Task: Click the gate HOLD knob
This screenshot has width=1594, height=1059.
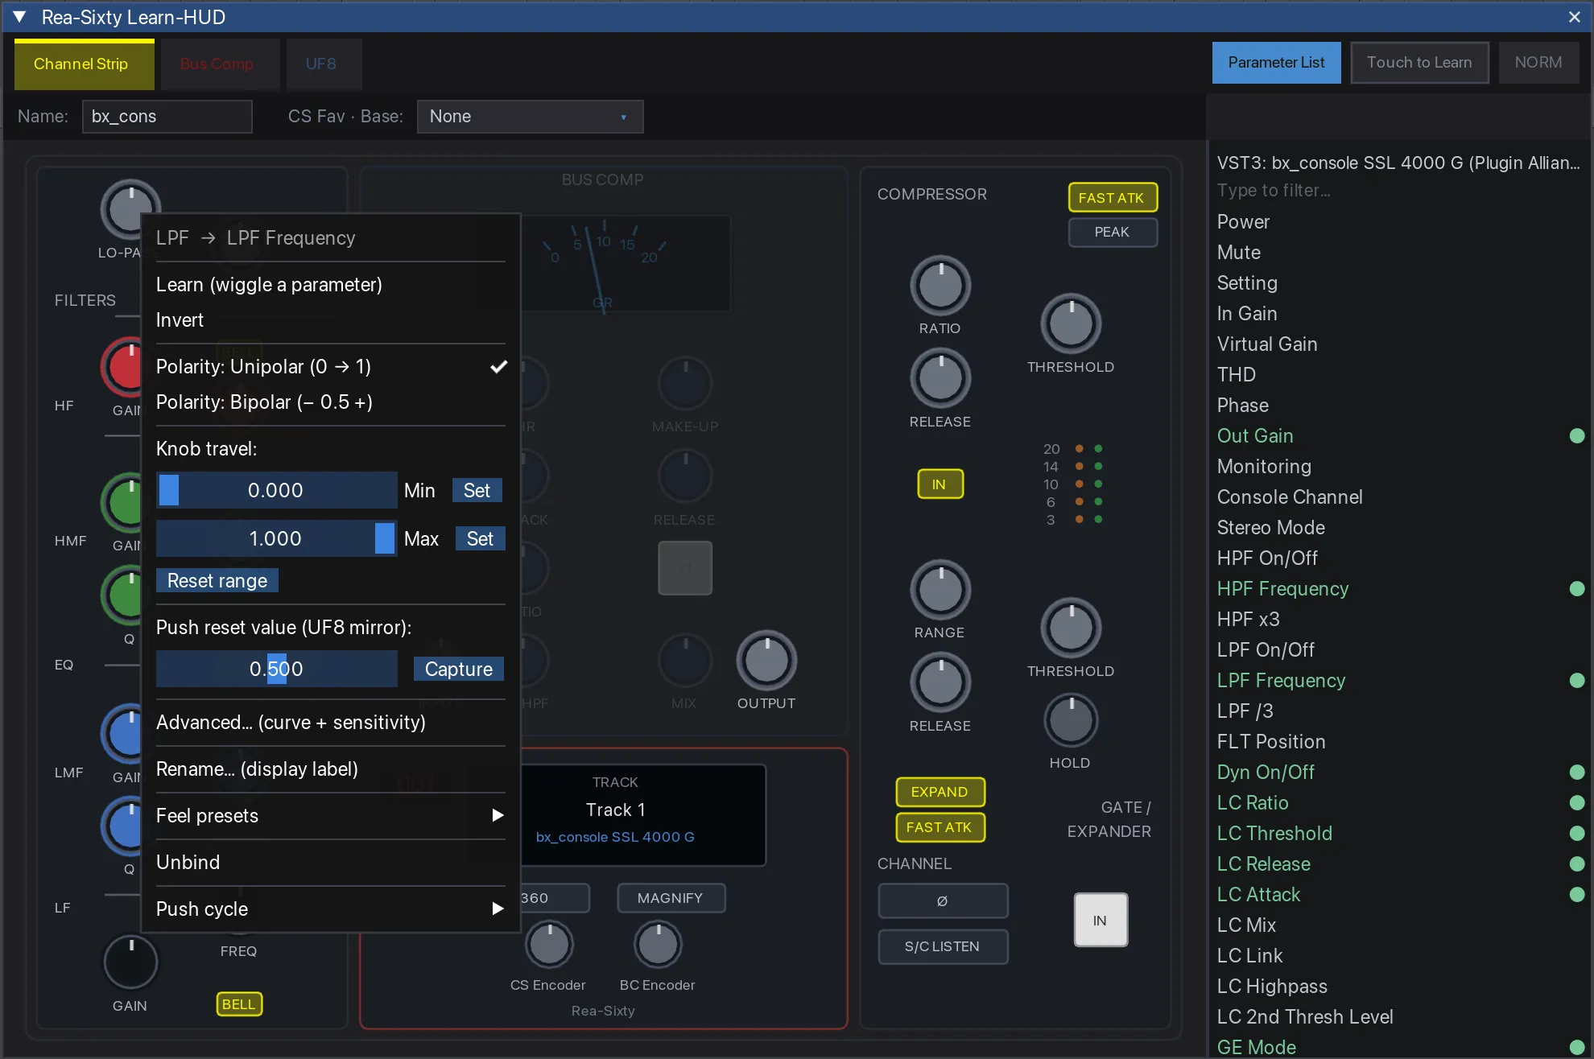Action: (x=1071, y=721)
